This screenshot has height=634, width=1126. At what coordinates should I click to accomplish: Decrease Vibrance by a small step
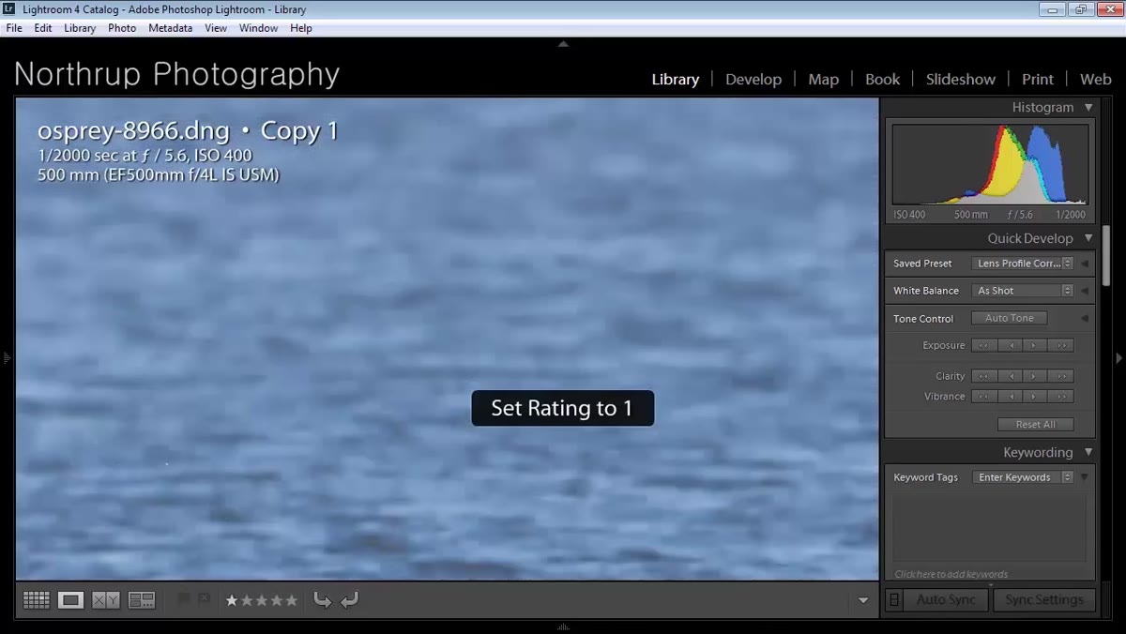(1010, 397)
